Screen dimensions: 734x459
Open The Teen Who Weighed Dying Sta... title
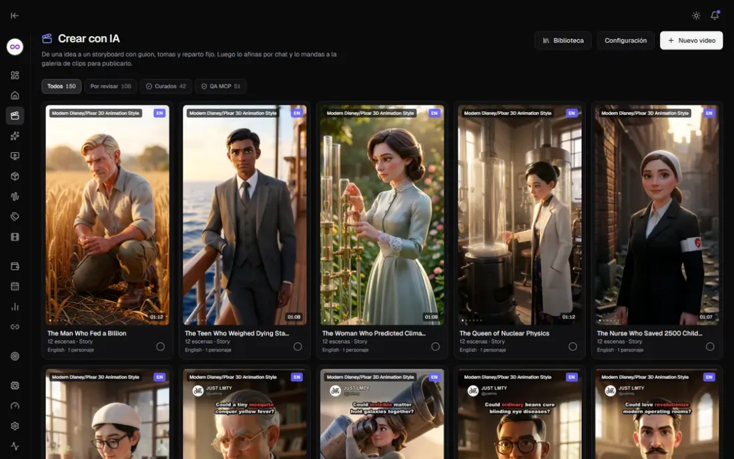pos(237,333)
